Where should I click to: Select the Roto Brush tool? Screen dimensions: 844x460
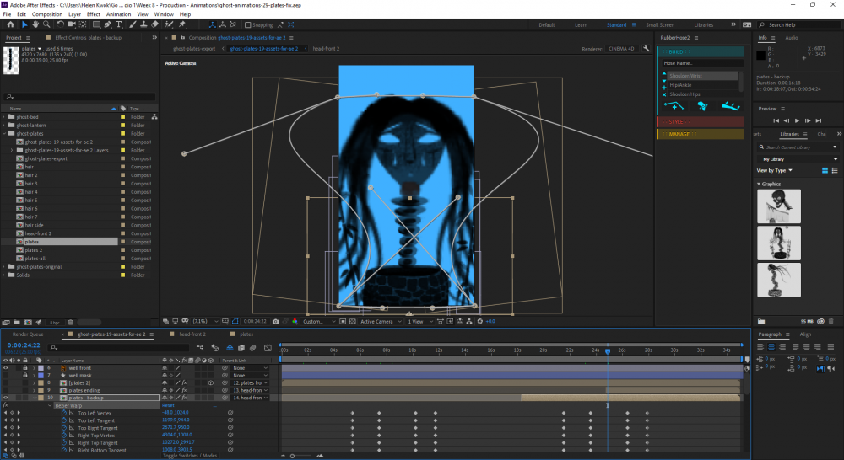[169, 24]
